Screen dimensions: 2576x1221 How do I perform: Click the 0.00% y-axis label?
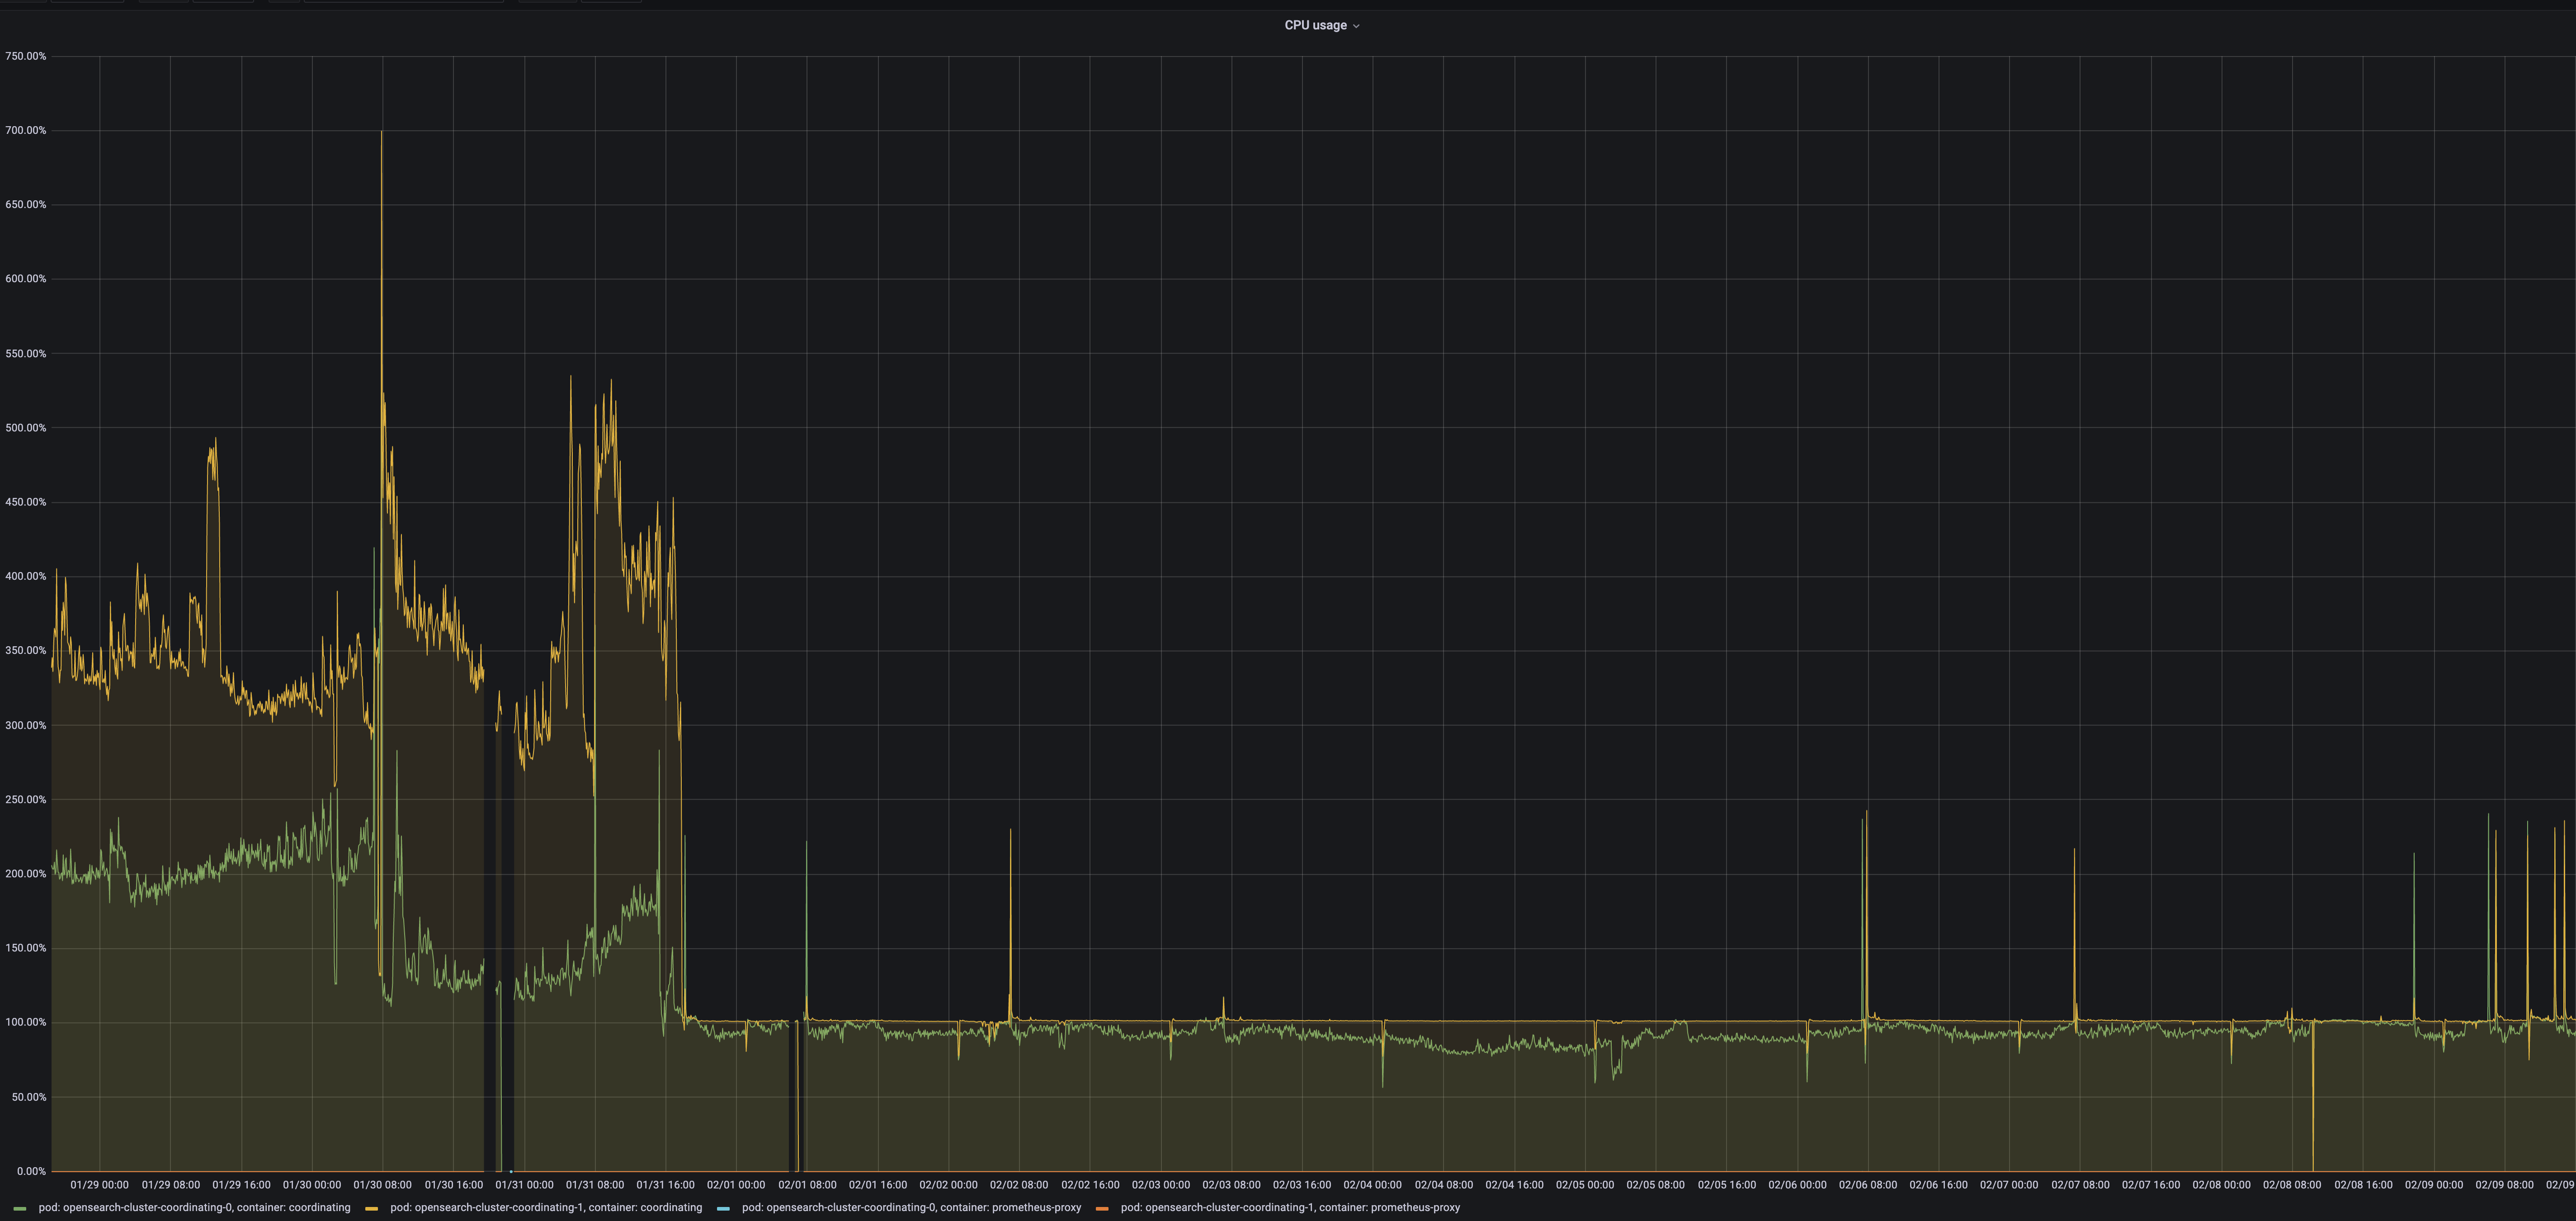[x=32, y=1170]
